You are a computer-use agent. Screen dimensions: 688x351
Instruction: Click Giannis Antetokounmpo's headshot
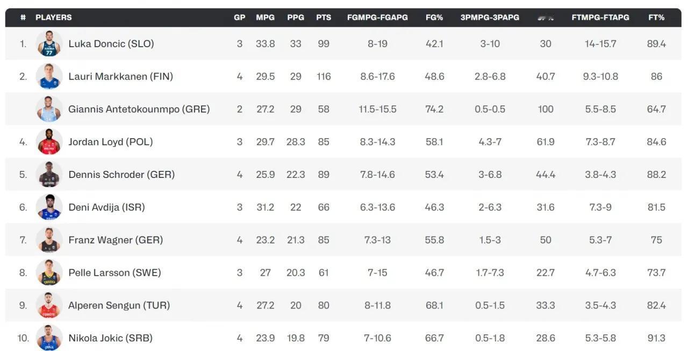(x=49, y=109)
